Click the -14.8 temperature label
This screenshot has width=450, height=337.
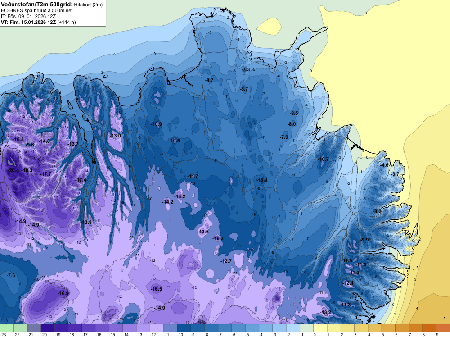(45, 141)
